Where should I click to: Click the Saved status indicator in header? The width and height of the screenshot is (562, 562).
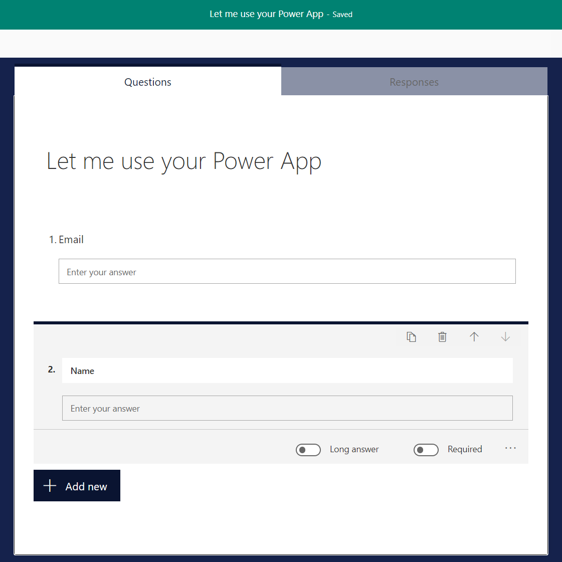pos(342,15)
